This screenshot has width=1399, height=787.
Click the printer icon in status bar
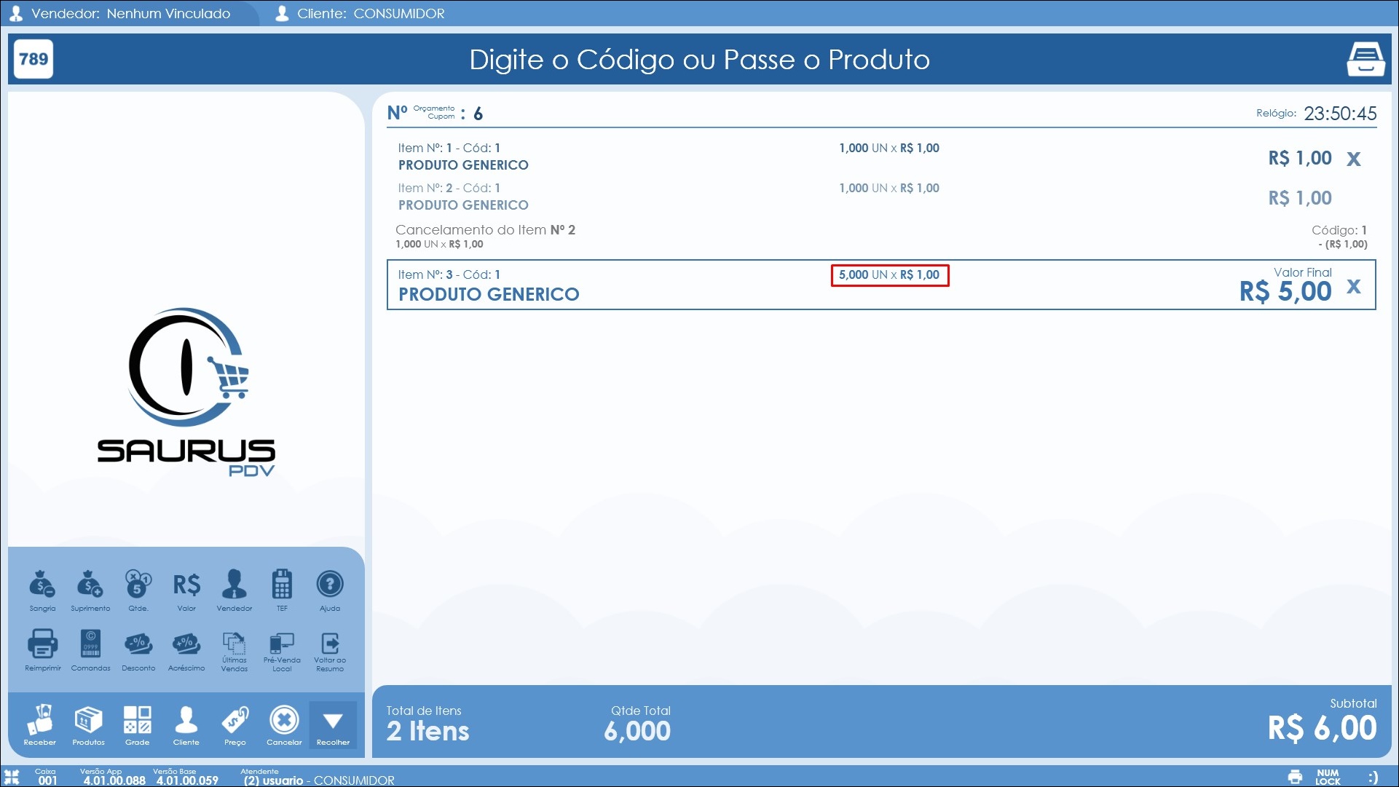tap(1295, 776)
